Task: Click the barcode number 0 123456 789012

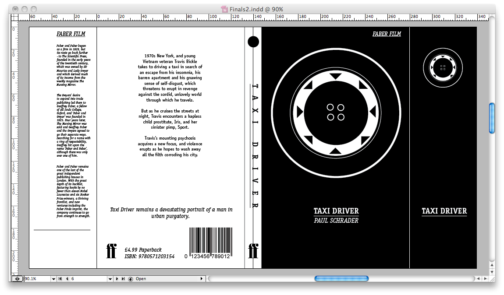Action: [x=207, y=256]
